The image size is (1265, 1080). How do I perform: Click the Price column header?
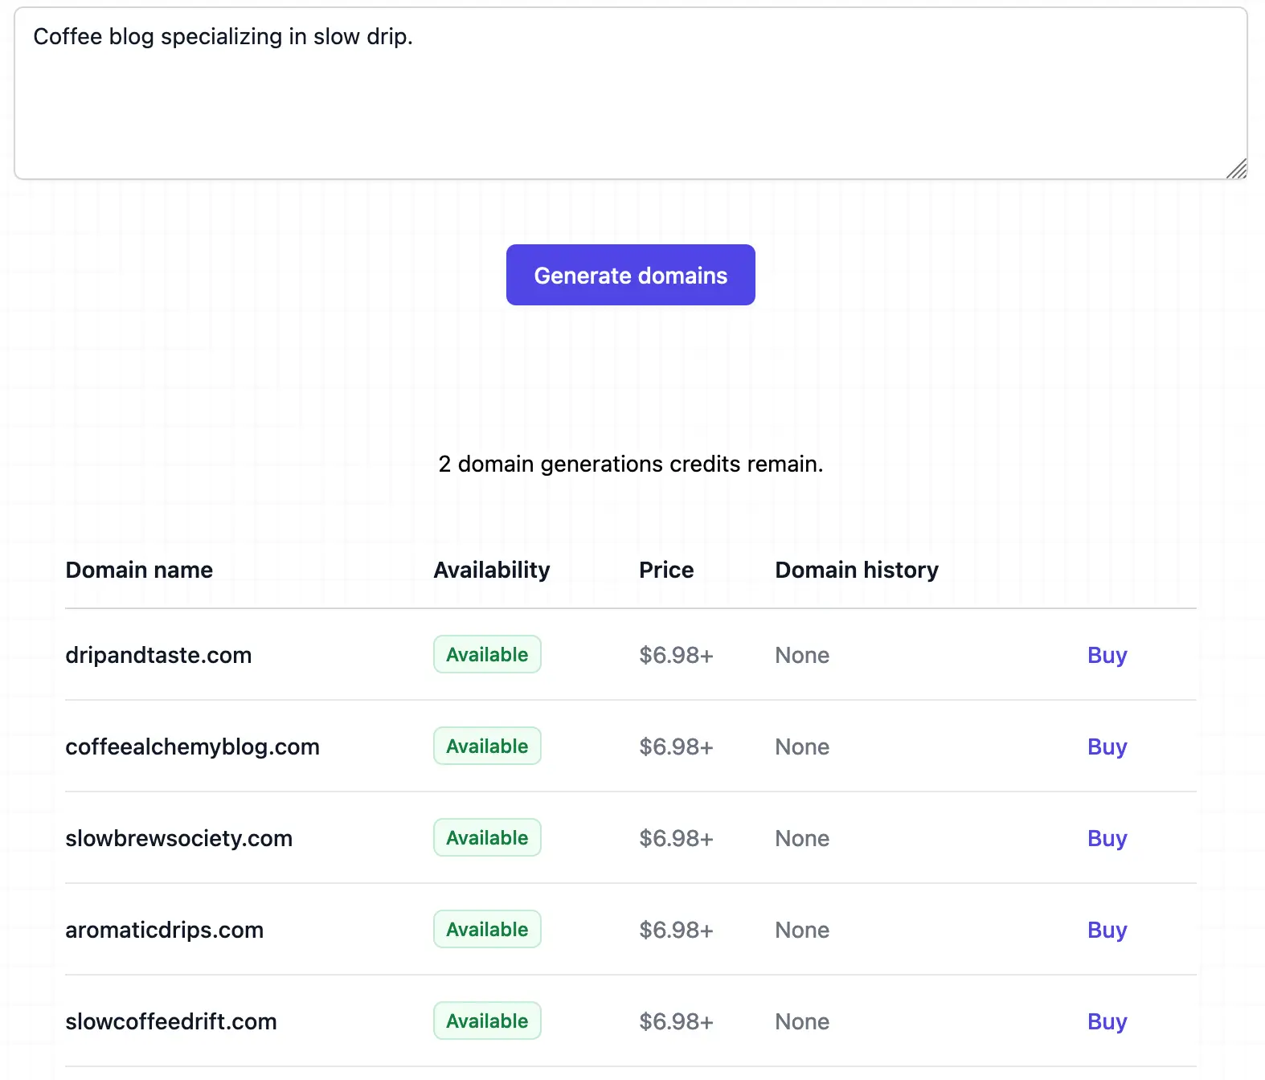pos(665,570)
